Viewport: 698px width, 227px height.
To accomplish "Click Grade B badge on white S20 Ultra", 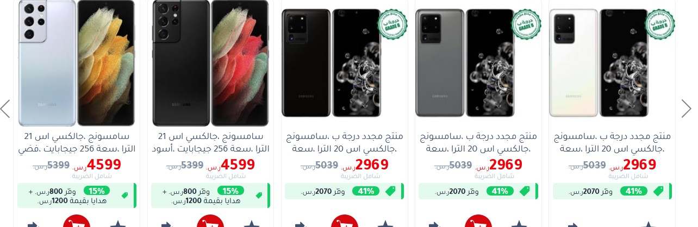I will [660, 24].
